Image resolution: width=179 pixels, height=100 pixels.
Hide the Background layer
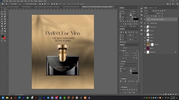coord(145,52)
